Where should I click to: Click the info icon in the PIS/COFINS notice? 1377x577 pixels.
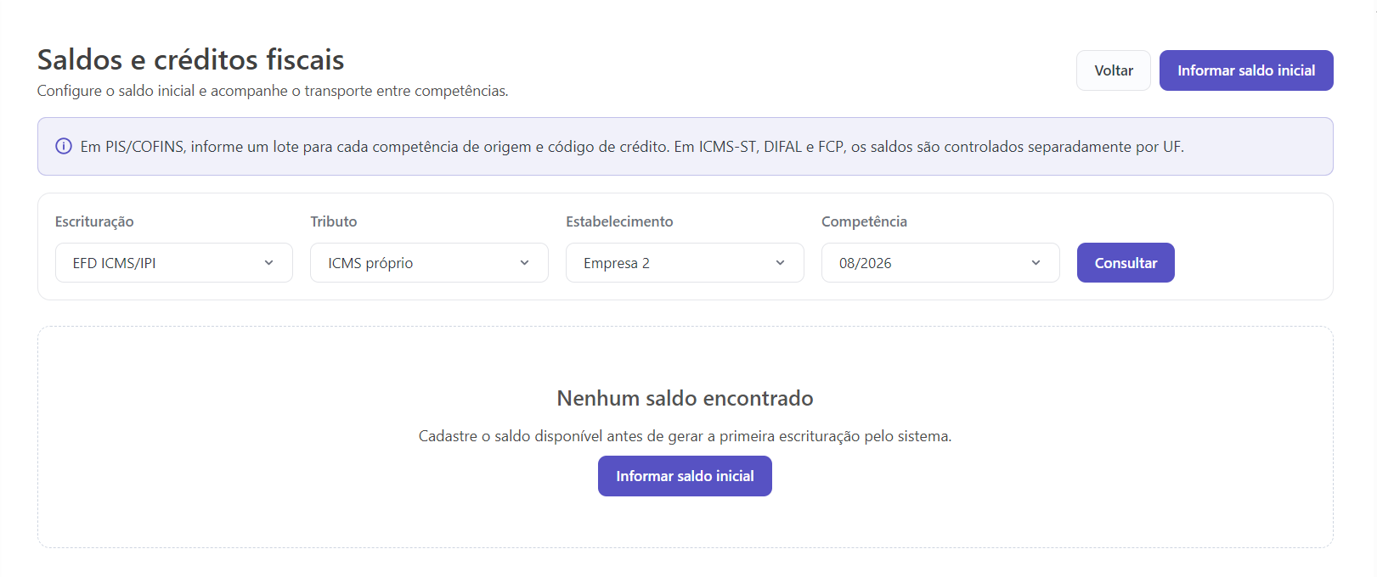point(64,147)
